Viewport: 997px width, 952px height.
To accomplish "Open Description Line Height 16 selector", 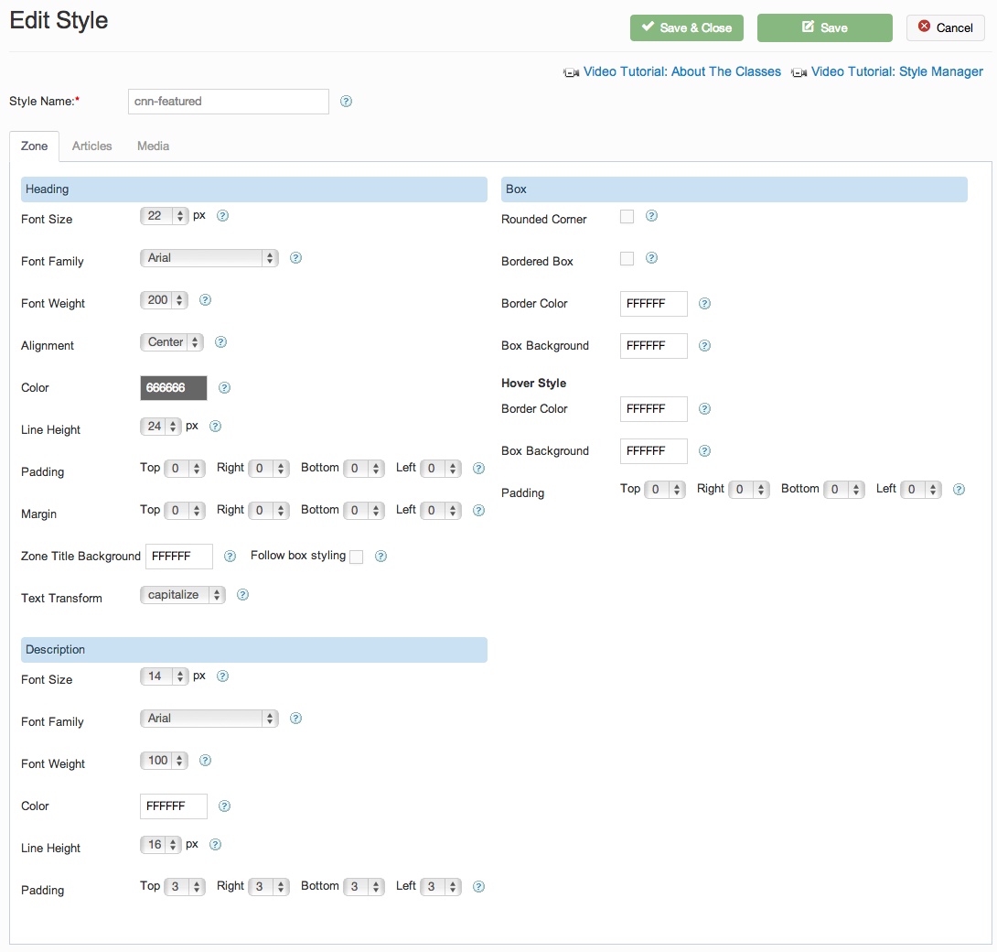I will pyautogui.click(x=160, y=845).
